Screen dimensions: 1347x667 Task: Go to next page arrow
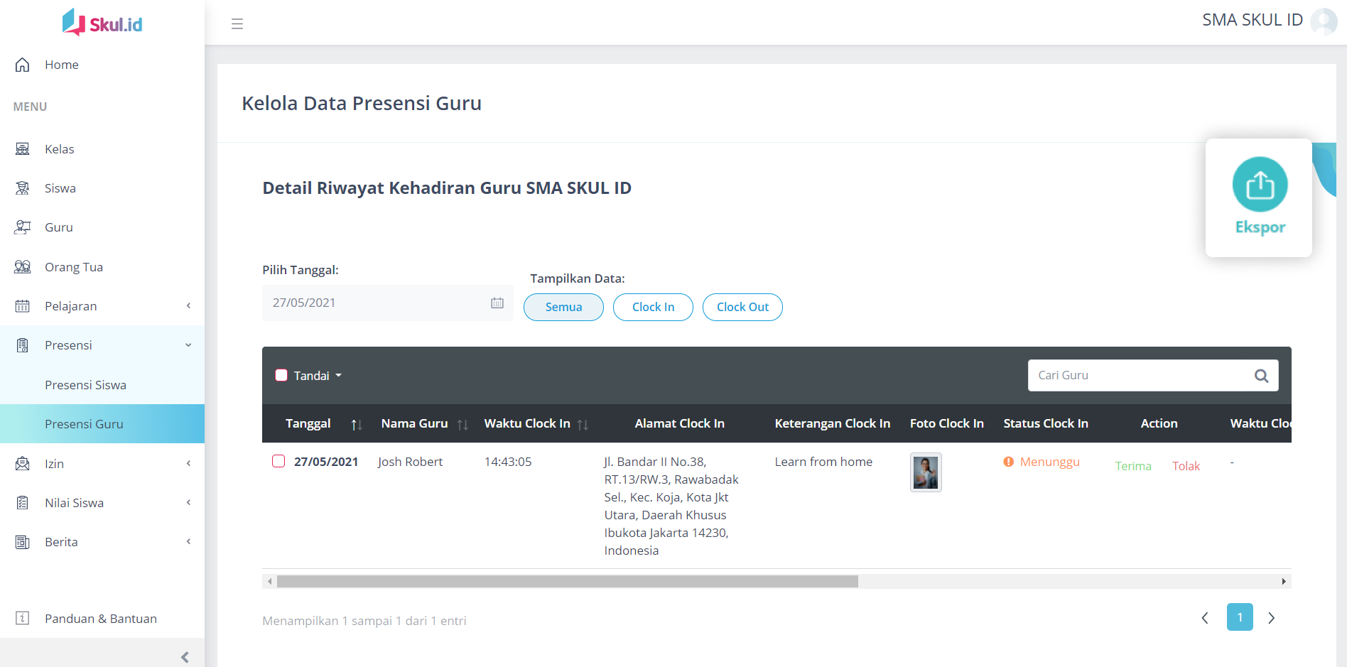click(x=1271, y=618)
